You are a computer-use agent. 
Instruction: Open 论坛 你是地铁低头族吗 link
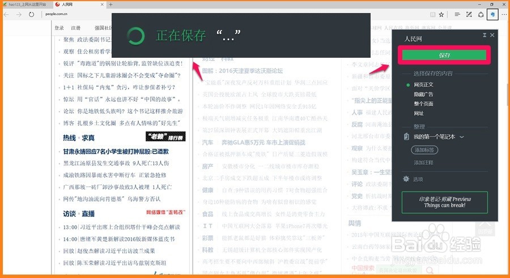tap(123, 111)
